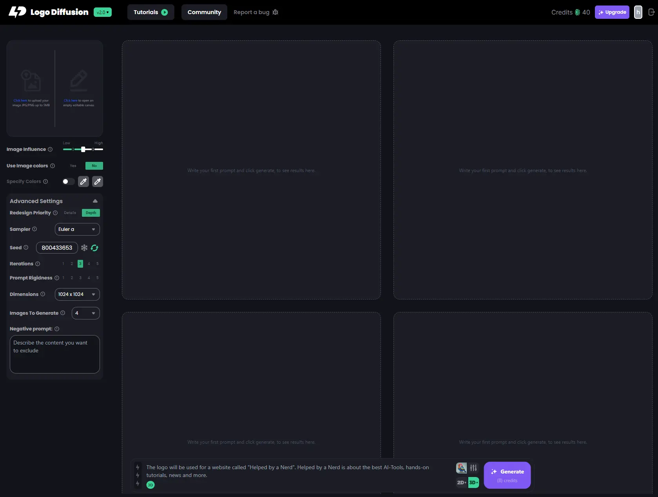Screen dimensions: 658x497
Task: Set Redesign Priority to Details
Action: tap(70, 213)
